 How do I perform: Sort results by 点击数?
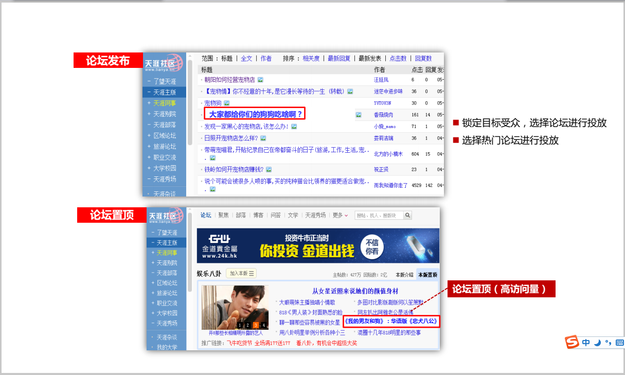[x=398, y=58]
